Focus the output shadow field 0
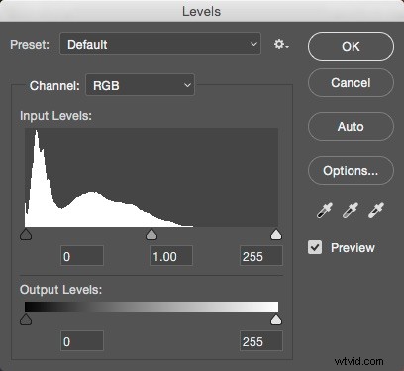 (x=82, y=341)
